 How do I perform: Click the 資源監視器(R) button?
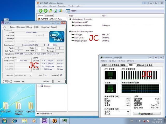point(147,114)
